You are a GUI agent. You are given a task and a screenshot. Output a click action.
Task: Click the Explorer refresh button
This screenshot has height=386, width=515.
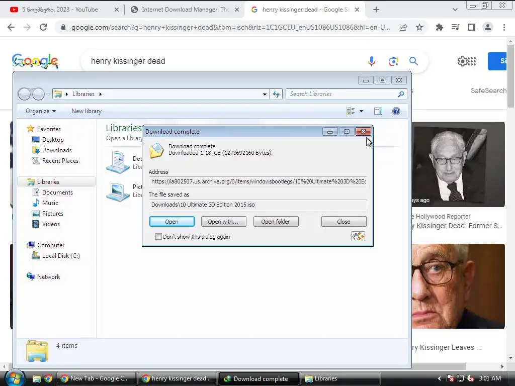click(x=276, y=94)
